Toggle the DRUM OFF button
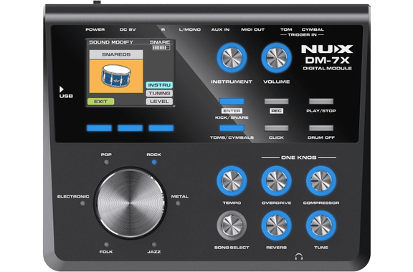The image size is (413, 272). coord(321,128)
